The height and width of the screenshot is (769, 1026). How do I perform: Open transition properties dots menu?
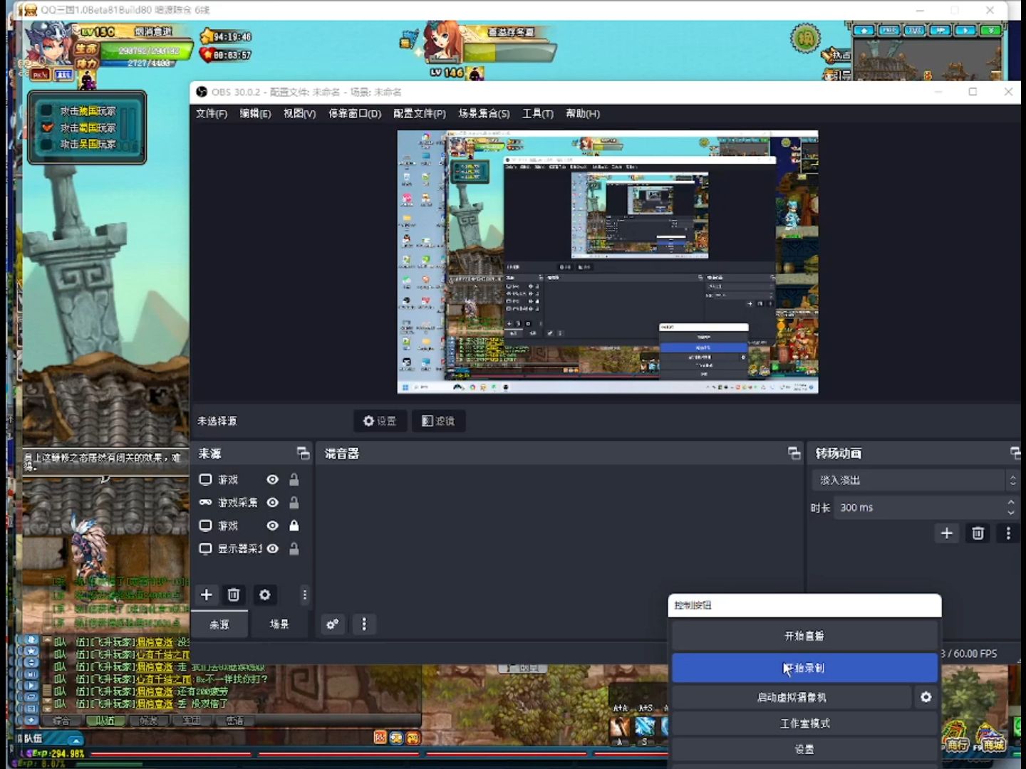point(1008,533)
